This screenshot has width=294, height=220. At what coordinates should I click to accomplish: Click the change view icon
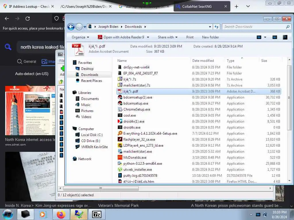click(259, 37)
